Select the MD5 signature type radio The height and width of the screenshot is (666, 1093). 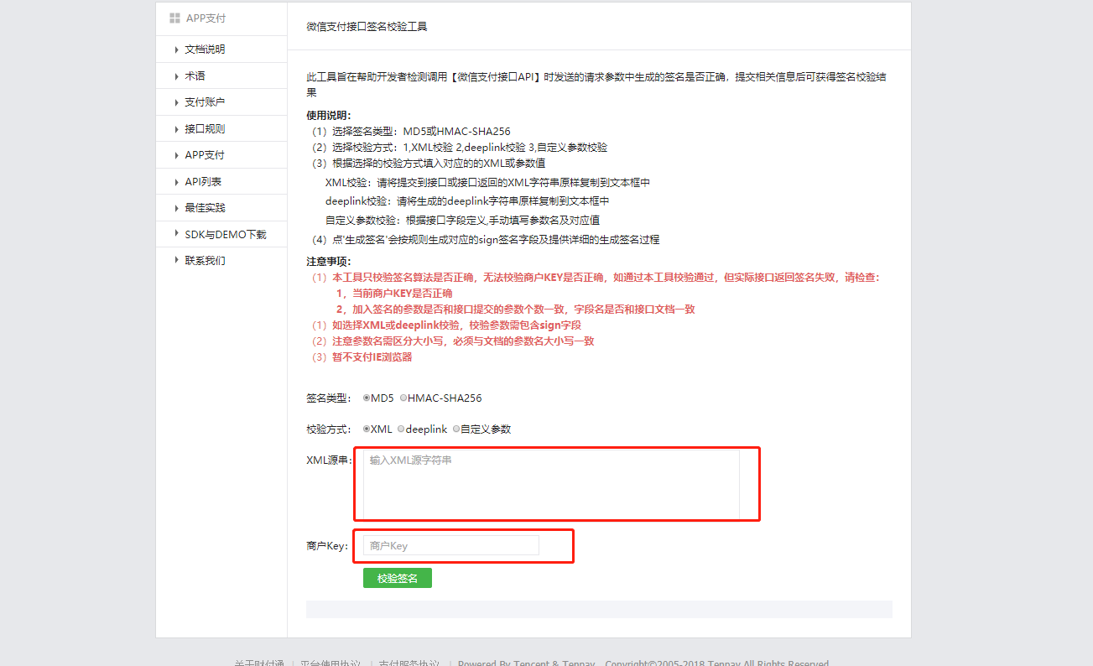click(367, 398)
